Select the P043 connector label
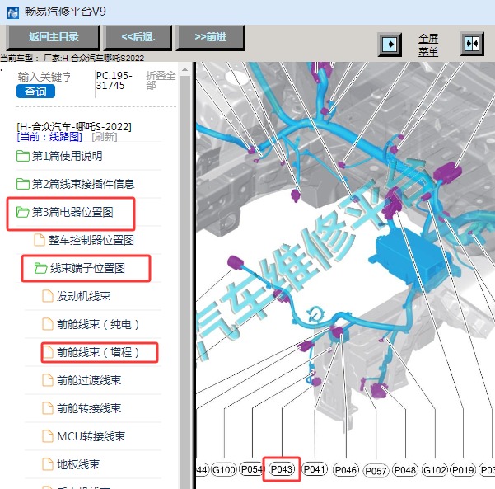 tap(282, 469)
